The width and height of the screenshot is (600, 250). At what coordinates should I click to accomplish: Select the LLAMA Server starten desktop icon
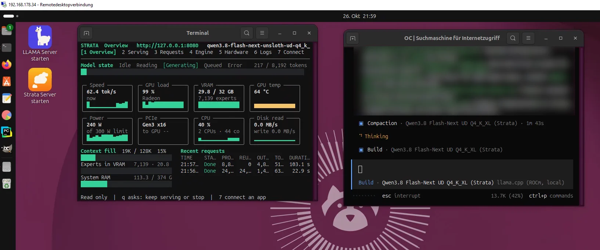coord(40,44)
